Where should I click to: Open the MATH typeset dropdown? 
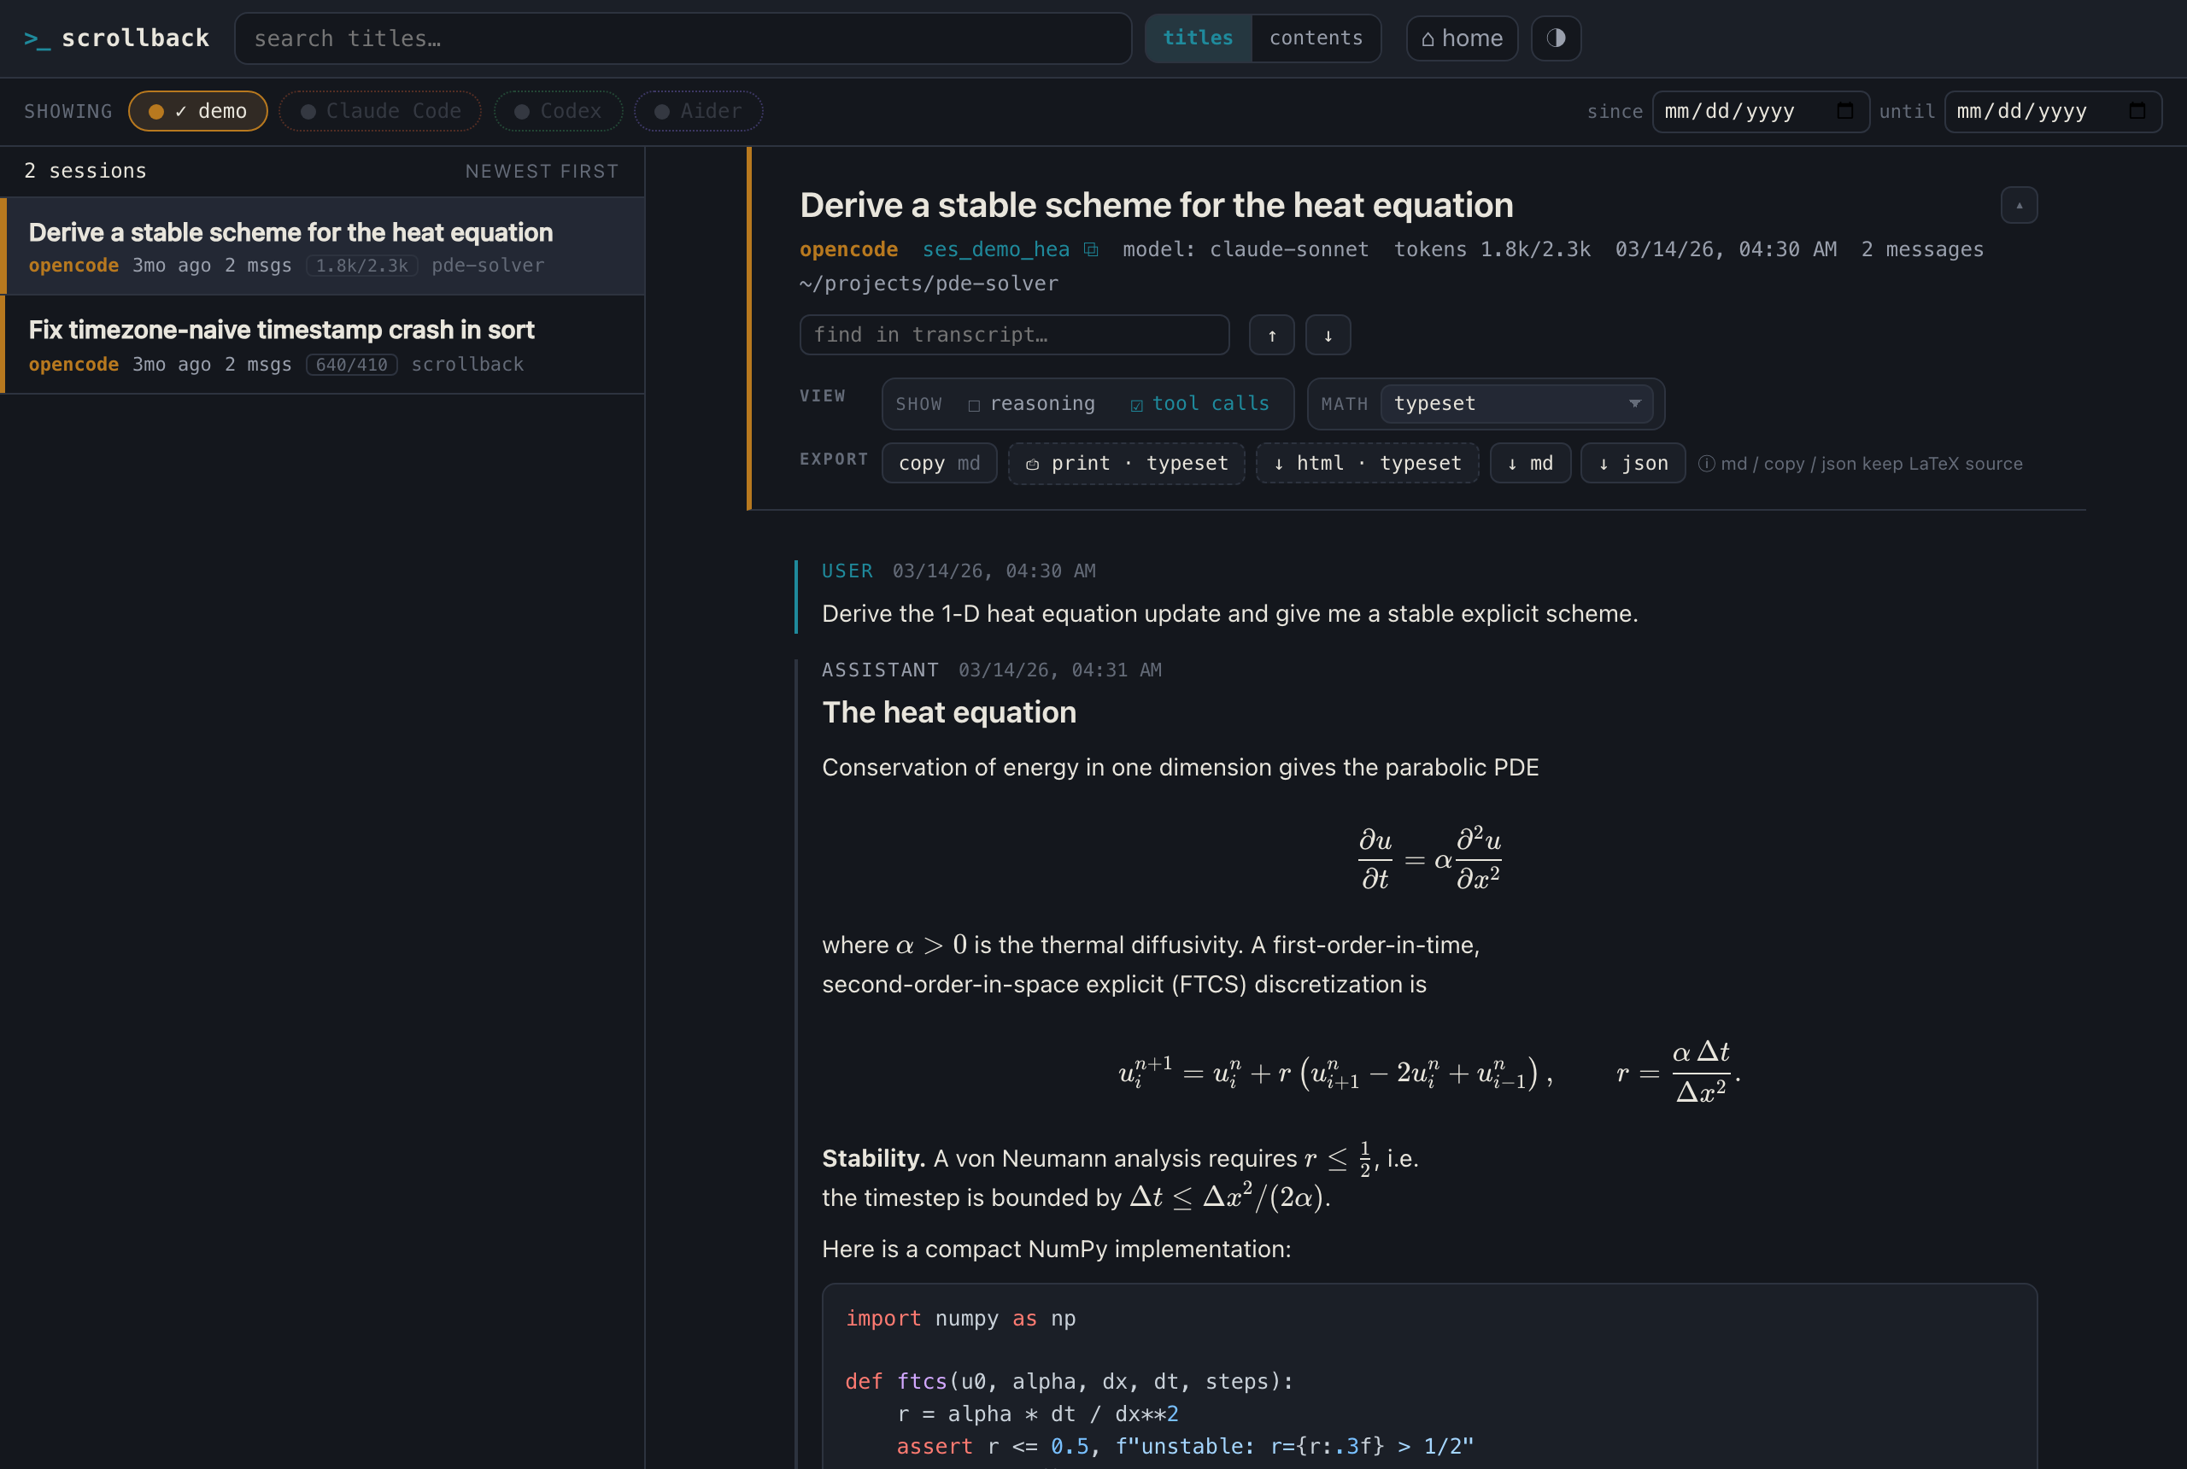pyautogui.click(x=1516, y=404)
